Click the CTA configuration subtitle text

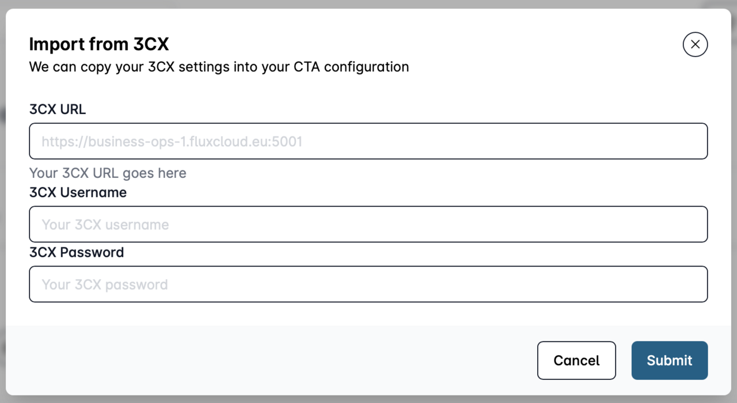(x=219, y=67)
